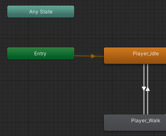
Task: Select the Any State node
Action: pos(41,12)
